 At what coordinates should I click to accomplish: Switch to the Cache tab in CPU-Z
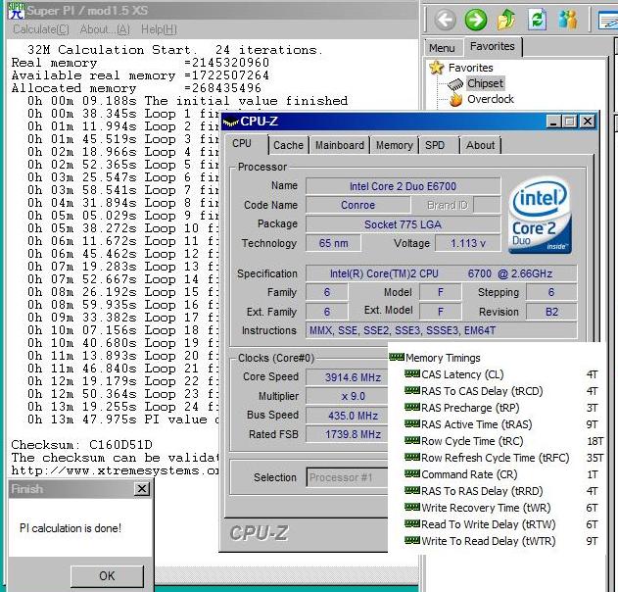point(288,145)
